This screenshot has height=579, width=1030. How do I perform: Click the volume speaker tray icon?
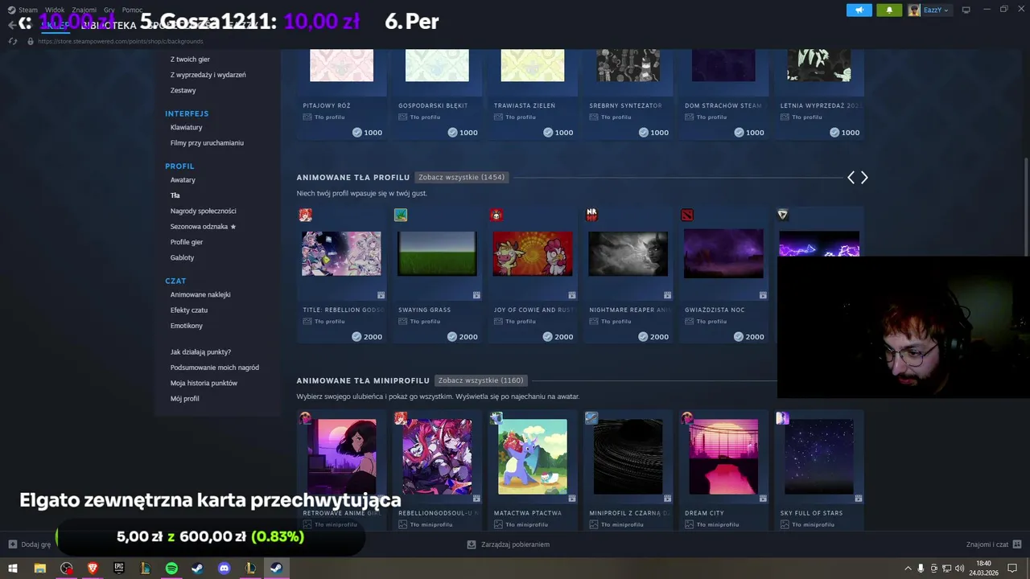coord(959,569)
